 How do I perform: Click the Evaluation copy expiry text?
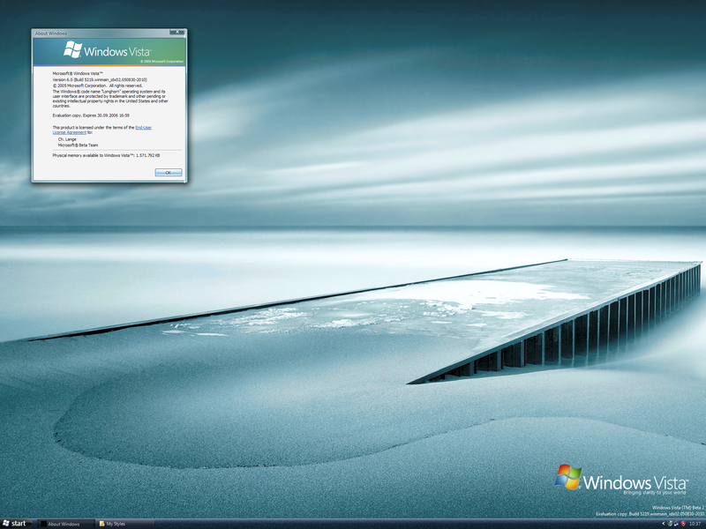click(x=91, y=115)
